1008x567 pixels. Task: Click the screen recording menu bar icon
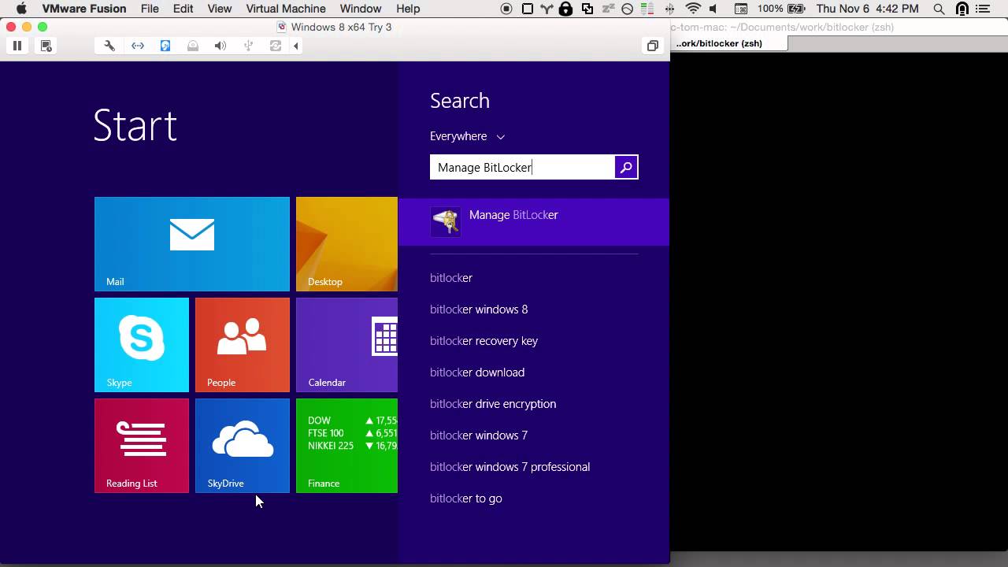(506, 9)
